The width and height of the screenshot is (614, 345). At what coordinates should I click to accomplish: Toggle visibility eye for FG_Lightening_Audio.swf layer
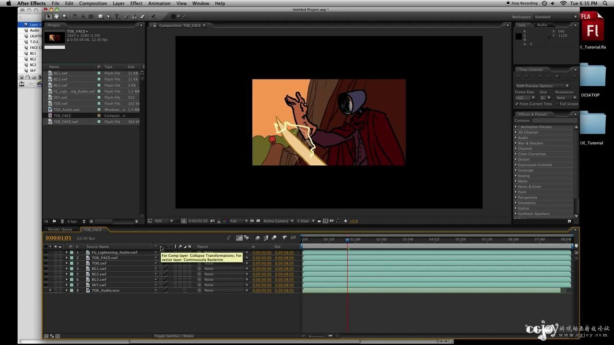(46, 252)
